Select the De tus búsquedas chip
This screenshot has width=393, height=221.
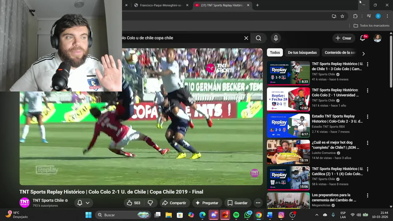[302, 52]
